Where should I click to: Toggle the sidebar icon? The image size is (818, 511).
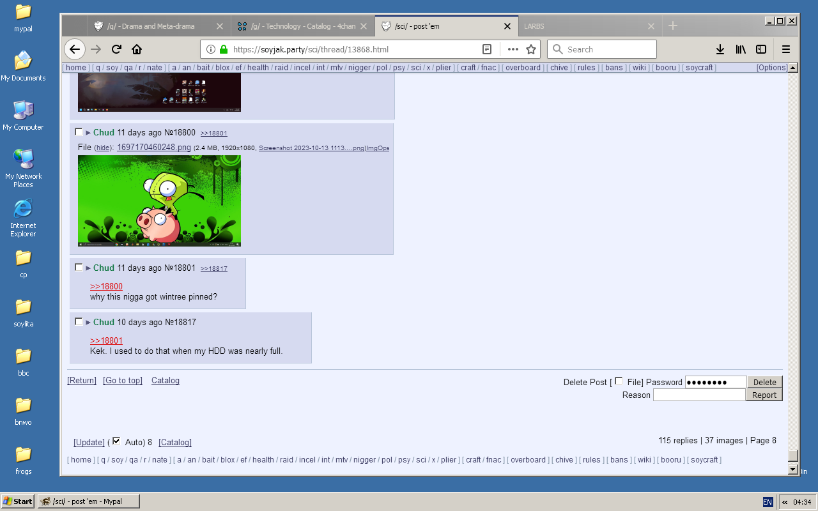761,49
